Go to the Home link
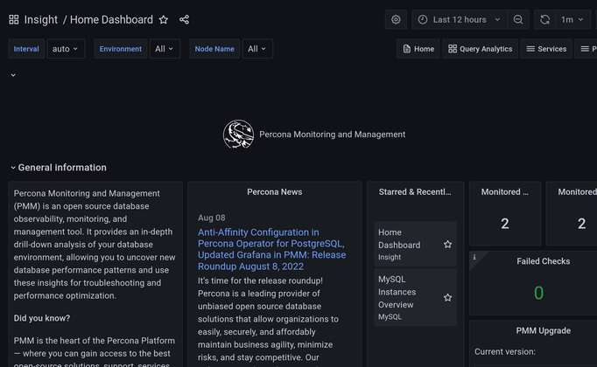Image resolution: width=597 pixels, height=367 pixels. (x=418, y=49)
